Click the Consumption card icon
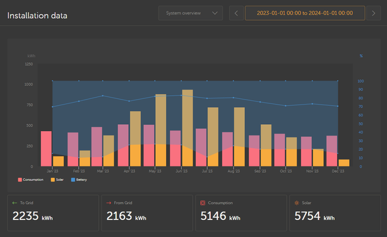The image size is (387, 237). tap(203, 203)
